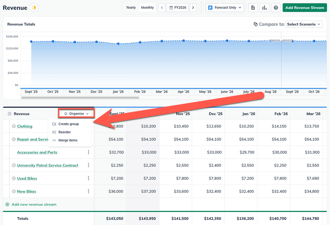Click the Totals Jan '26 value $136,200

[245, 218]
